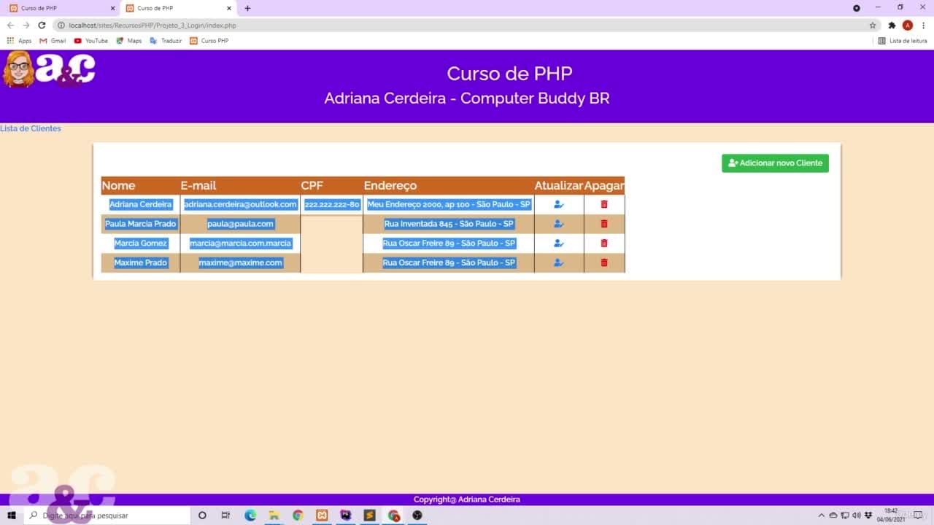Open the Gmail bookmark
Image resolution: width=934 pixels, height=525 pixels.
(x=53, y=41)
